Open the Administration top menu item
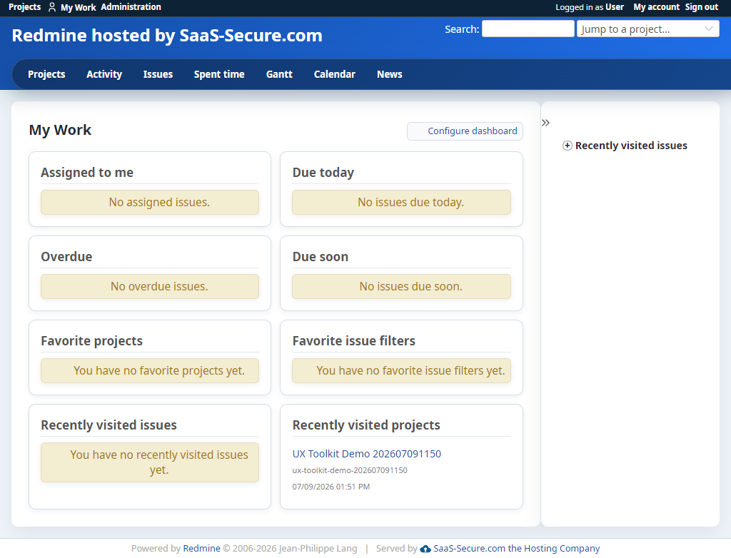 [131, 7]
